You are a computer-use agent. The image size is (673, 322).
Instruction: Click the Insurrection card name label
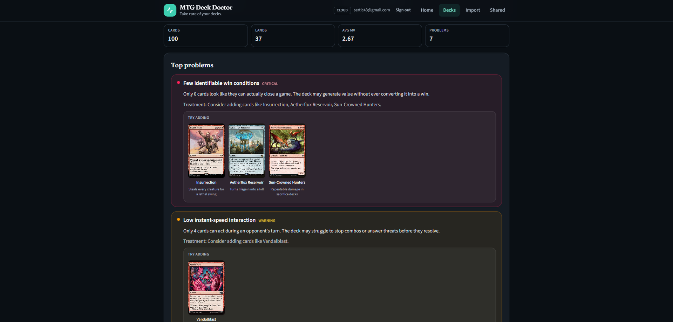tap(206, 182)
